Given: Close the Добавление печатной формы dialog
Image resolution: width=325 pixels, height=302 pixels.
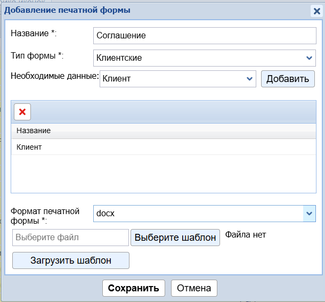Looking at the screenshot, I should pyautogui.click(x=316, y=11).
